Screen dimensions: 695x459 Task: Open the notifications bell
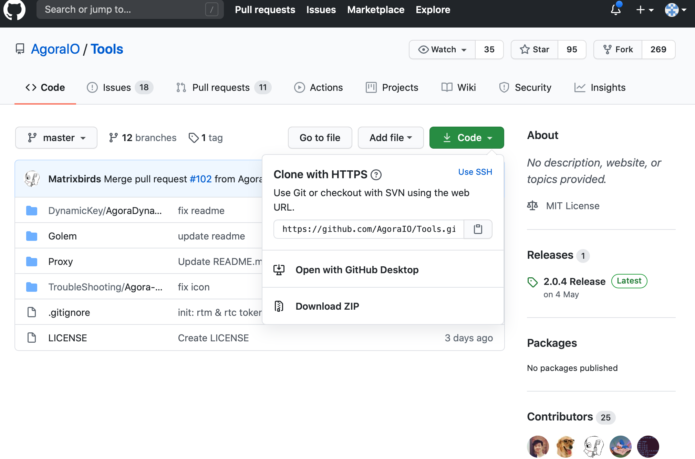tap(616, 10)
